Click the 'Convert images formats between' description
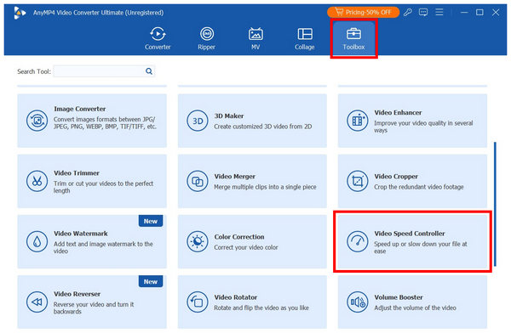 pyautogui.click(x=105, y=123)
